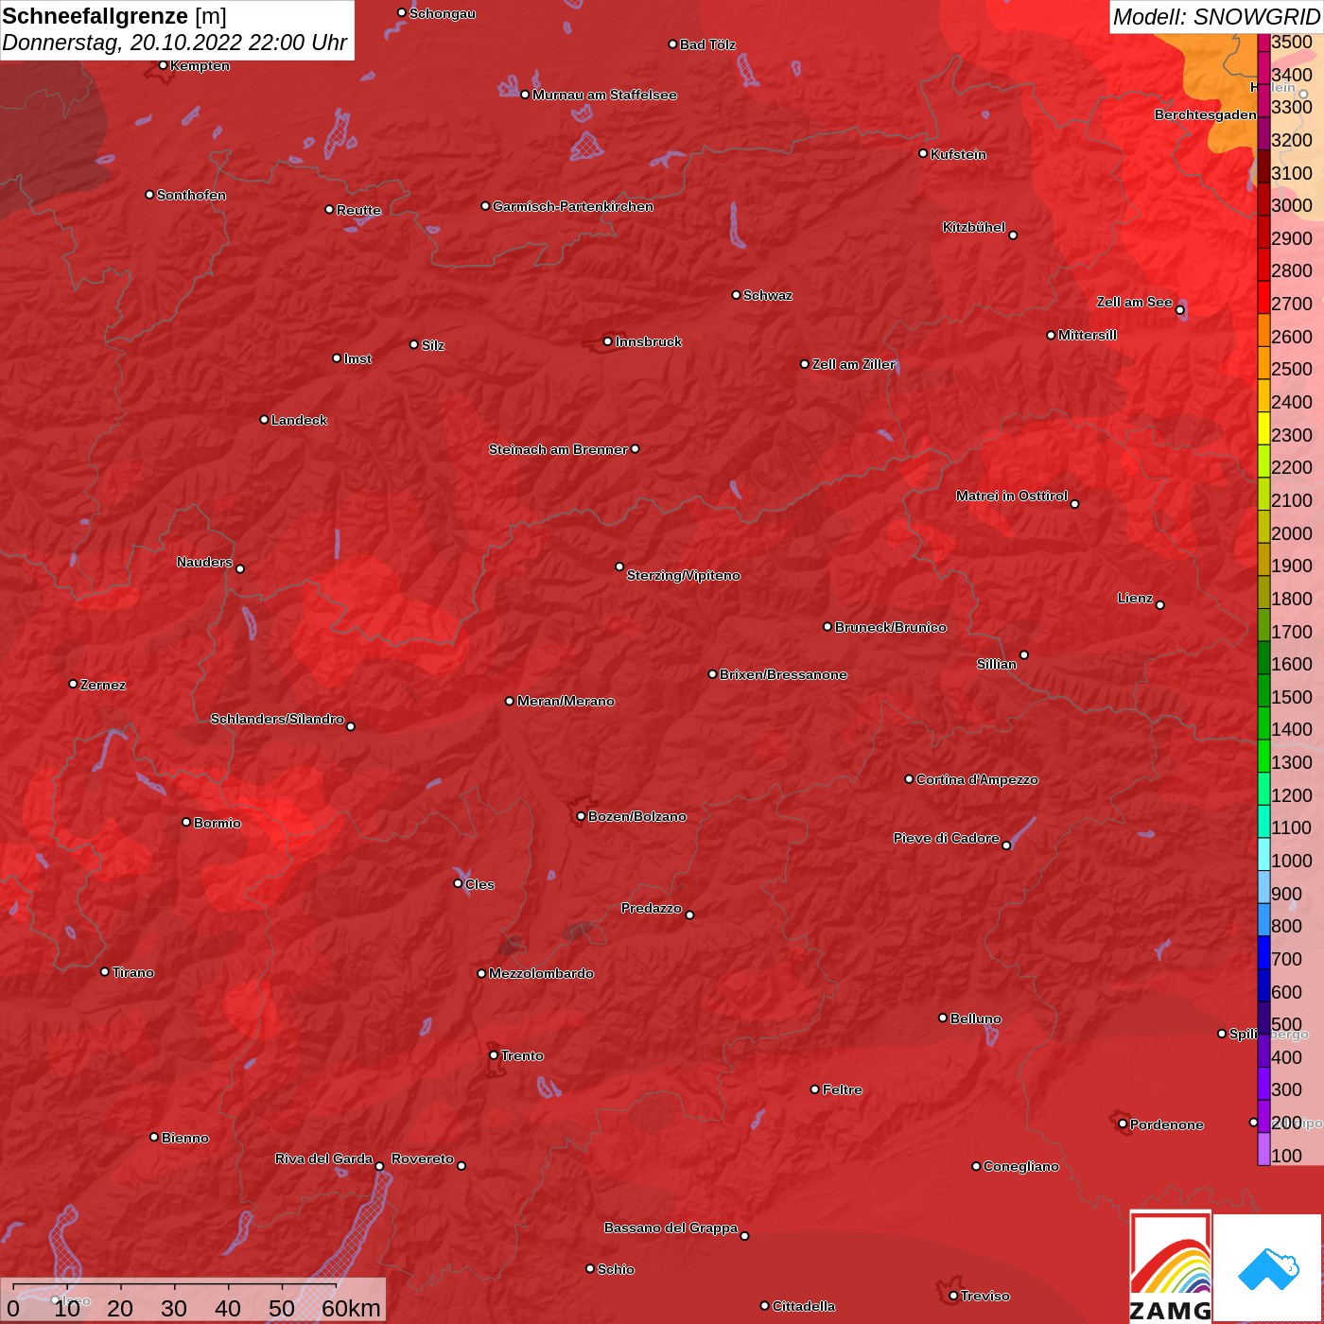Select the Feltre label

click(x=843, y=1089)
